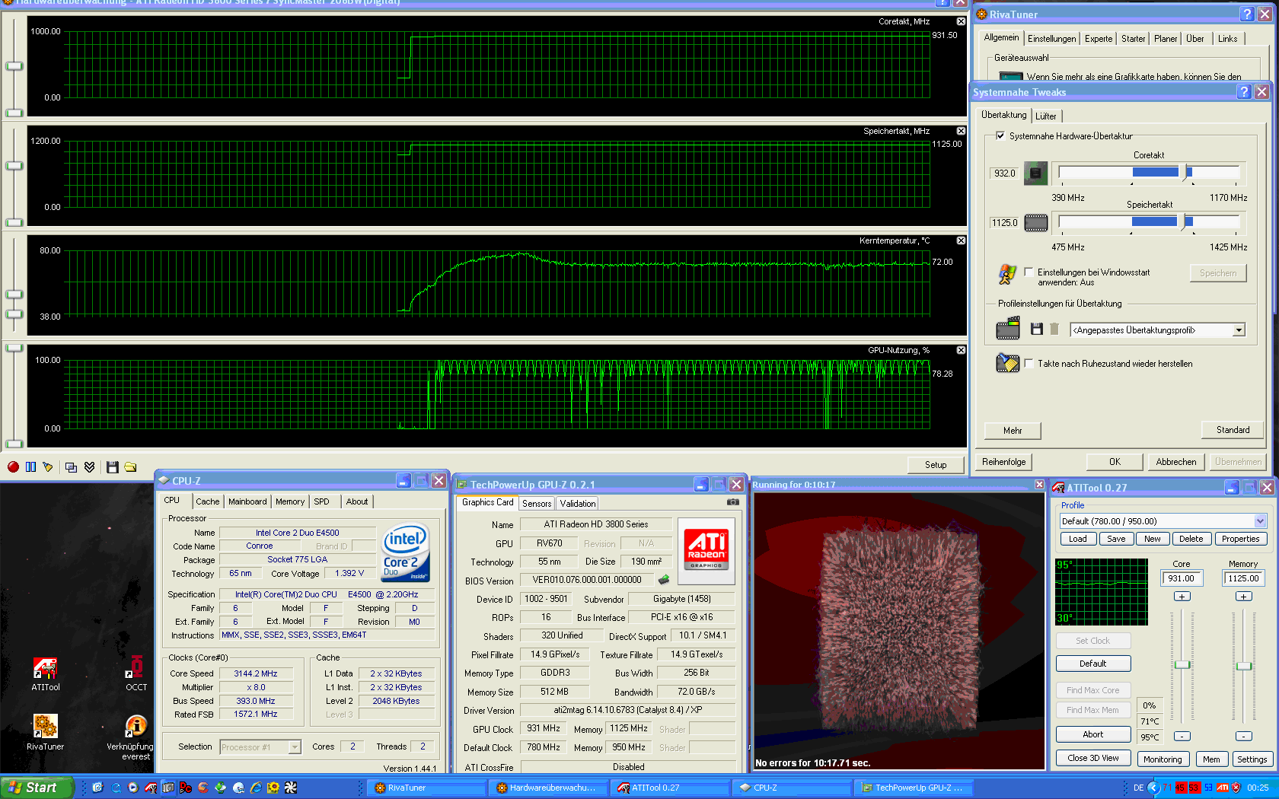The image size is (1279, 799).
Task: Close the Speichertakt graph
Action: click(961, 131)
